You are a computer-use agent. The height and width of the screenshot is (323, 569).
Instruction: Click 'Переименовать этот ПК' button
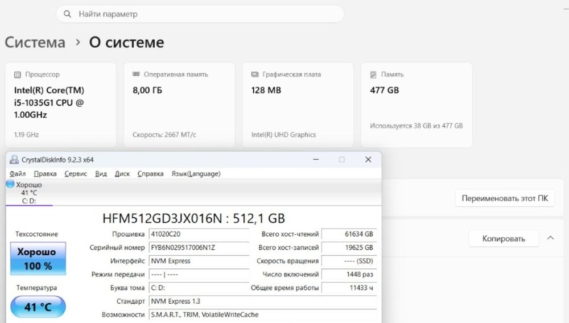pos(505,198)
